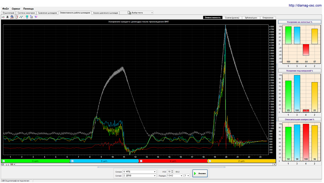The height and width of the screenshot is (183, 324).
Task: Increase the УОЗ value with up arrow
Action: pyautogui.click(x=172, y=171)
